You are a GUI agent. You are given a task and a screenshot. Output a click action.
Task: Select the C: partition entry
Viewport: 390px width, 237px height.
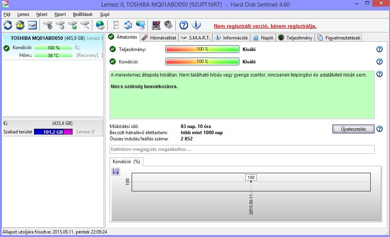point(53,128)
